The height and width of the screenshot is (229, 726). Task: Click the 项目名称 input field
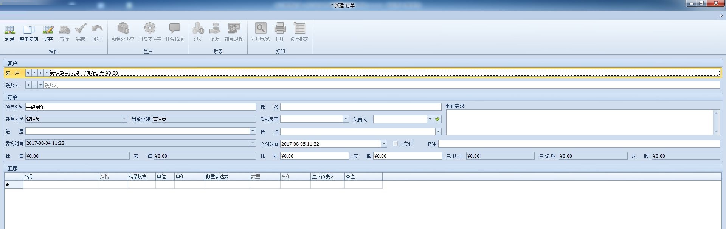[141, 107]
